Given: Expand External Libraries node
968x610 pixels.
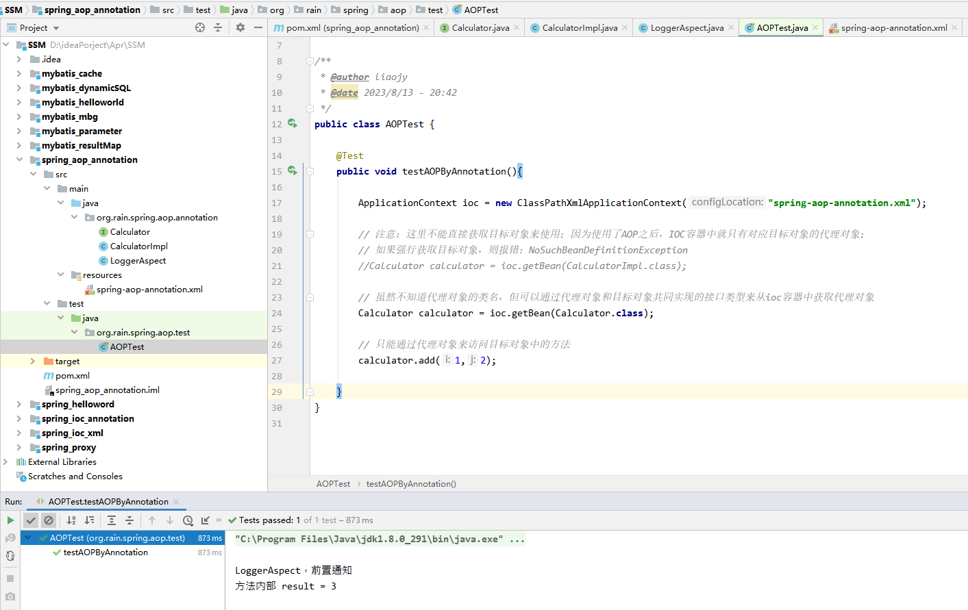Looking at the screenshot, I should point(5,462).
